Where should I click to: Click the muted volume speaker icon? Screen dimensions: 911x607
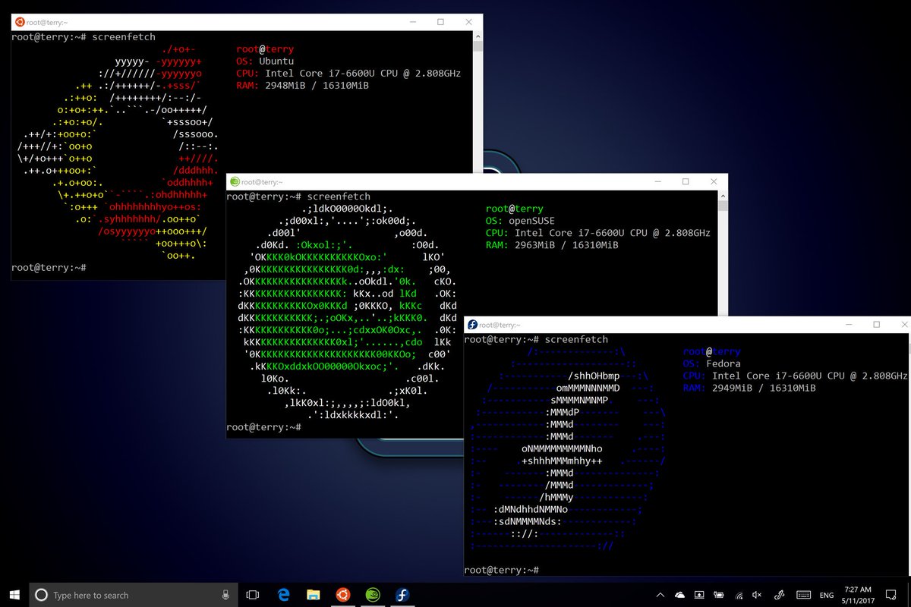click(757, 595)
